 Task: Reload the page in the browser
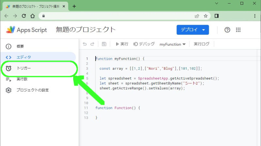click(x=24, y=16)
